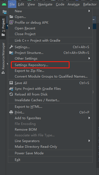Click the Profile or debug APK icon
The height and width of the screenshot is (175, 99).
[11, 22]
